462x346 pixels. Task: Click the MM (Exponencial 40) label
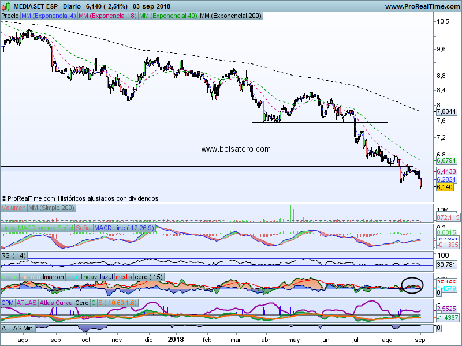point(168,16)
